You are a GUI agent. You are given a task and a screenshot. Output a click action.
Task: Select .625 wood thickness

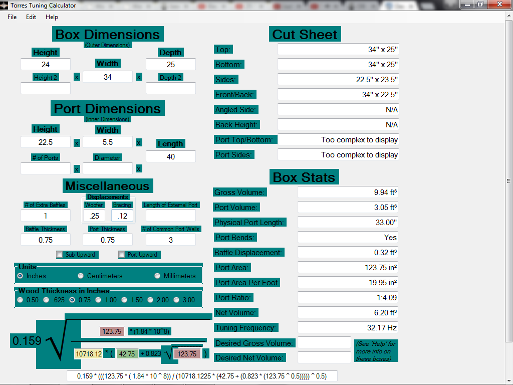pyautogui.click(x=46, y=300)
